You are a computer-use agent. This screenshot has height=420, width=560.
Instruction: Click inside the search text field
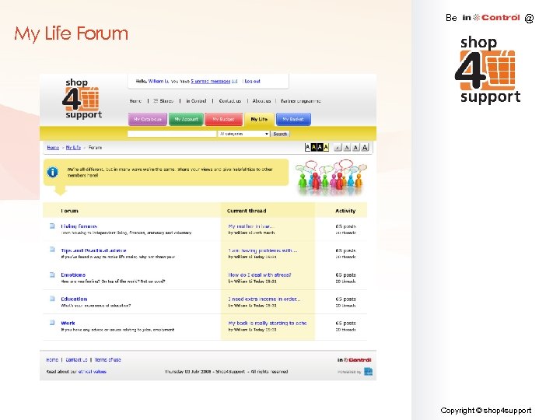[x=172, y=134]
